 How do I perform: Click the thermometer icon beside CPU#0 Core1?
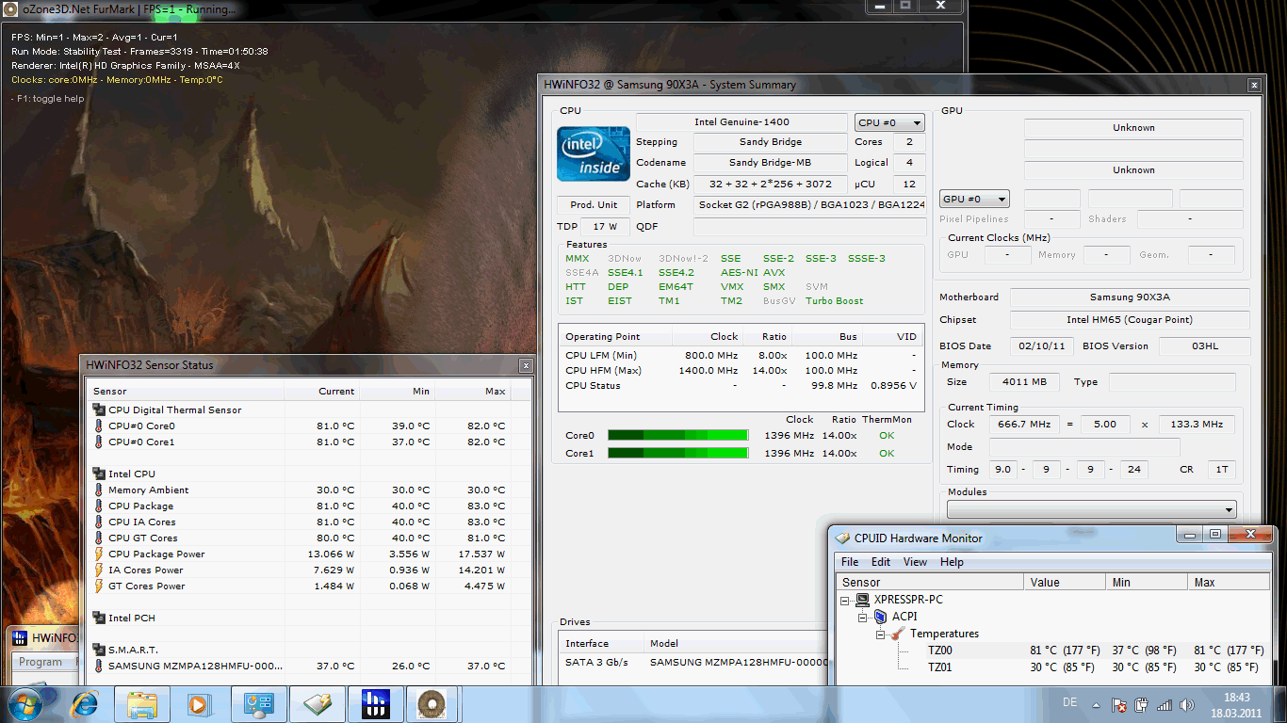(x=99, y=442)
